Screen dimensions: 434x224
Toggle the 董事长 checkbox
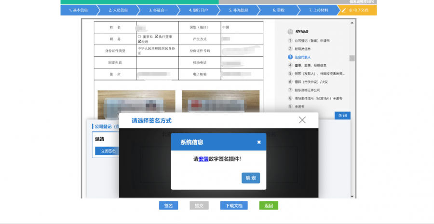click(139, 37)
